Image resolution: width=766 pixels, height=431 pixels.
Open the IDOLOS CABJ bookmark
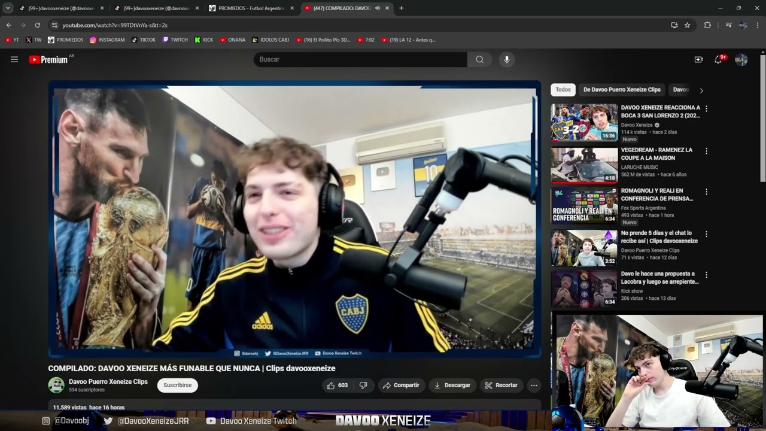click(270, 40)
